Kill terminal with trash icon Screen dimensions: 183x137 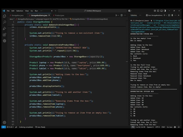pos(172,15)
